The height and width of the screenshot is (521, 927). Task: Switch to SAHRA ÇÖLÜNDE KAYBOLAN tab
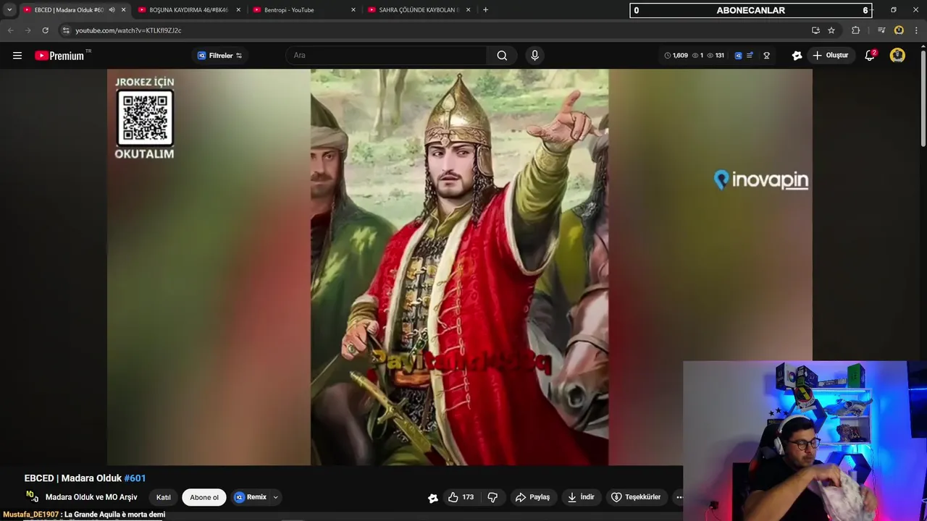[418, 10]
